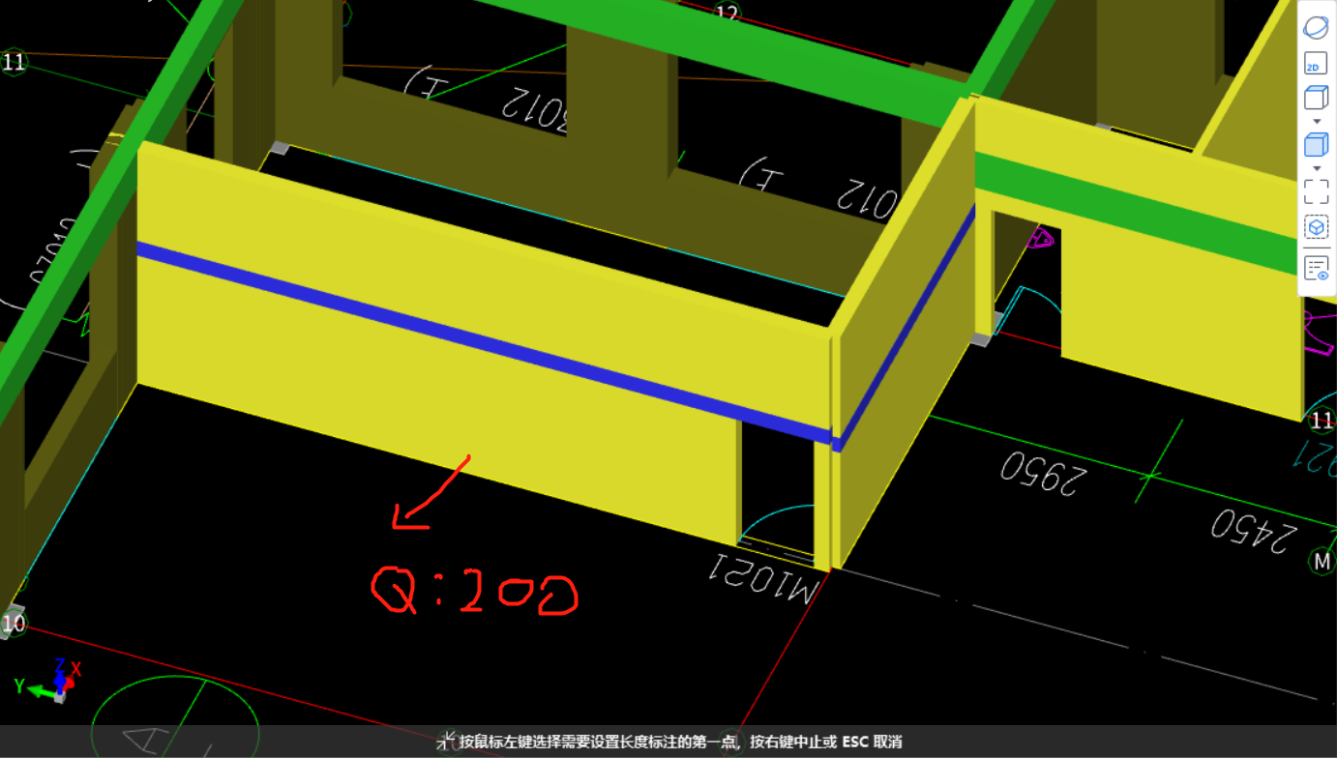The width and height of the screenshot is (1337, 758).
Task: Select the shaded solid cube display icon
Action: click(x=1316, y=145)
